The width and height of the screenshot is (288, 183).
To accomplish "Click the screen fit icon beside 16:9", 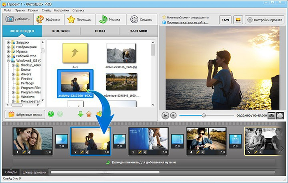I will 238,19.
